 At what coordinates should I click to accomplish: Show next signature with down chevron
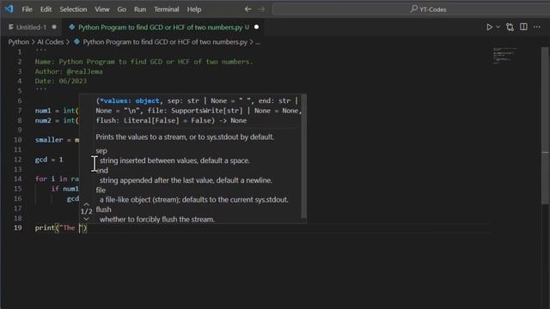pyautogui.click(x=86, y=219)
